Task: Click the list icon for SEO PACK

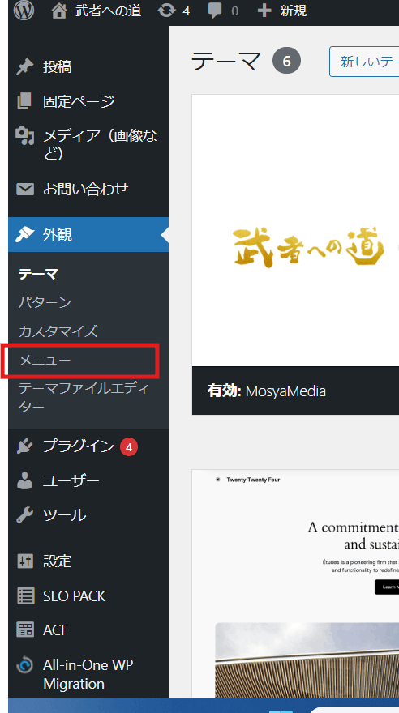Action: point(25,596)
